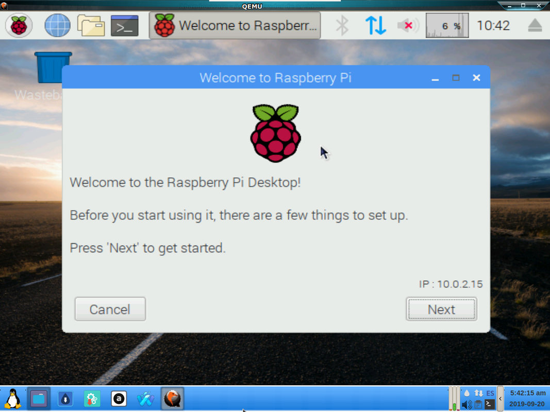Launch the web browser globe icon
The width and height of the screenshot is (550, 412).
[57, 25]
